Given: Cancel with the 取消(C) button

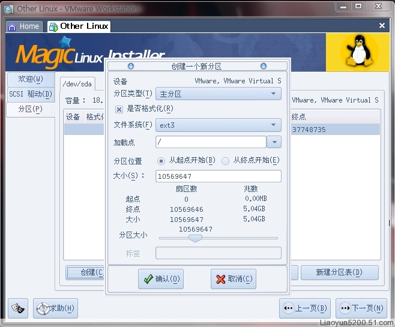Looking at the screenshot, I should coord(234,279).
